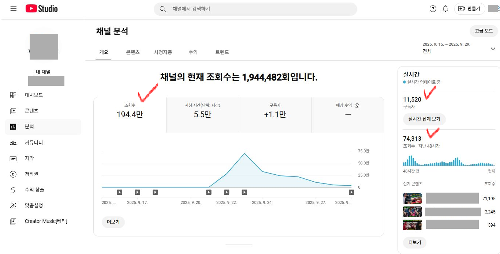Open Creator Music[베타] sidebar item

pos(46,221)
